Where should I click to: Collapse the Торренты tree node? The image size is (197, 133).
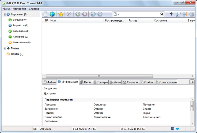pyautogui.click(x=5, y=14)
